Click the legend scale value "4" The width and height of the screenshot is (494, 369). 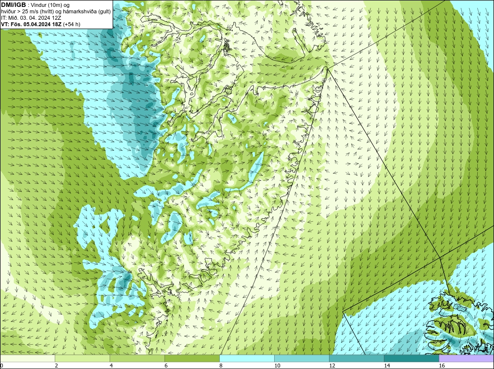pyautogui.click(x=111, y=366)
